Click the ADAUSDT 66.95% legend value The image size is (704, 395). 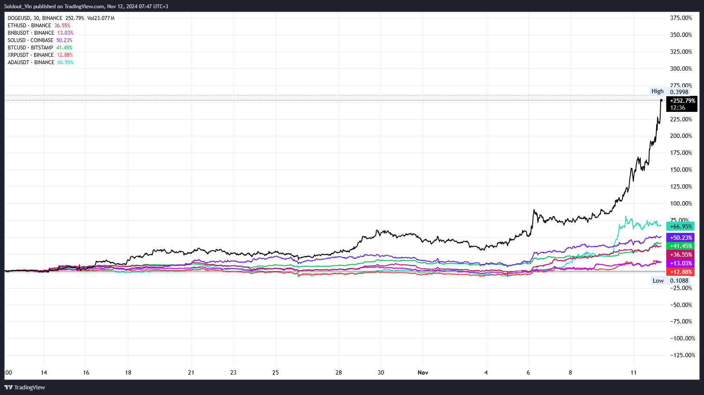[x=65, y=62]
